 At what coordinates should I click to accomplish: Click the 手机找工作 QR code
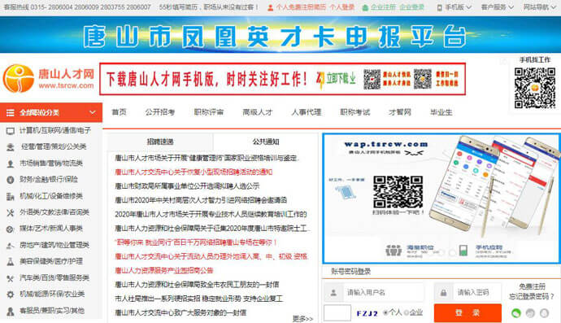pos(534,88)
